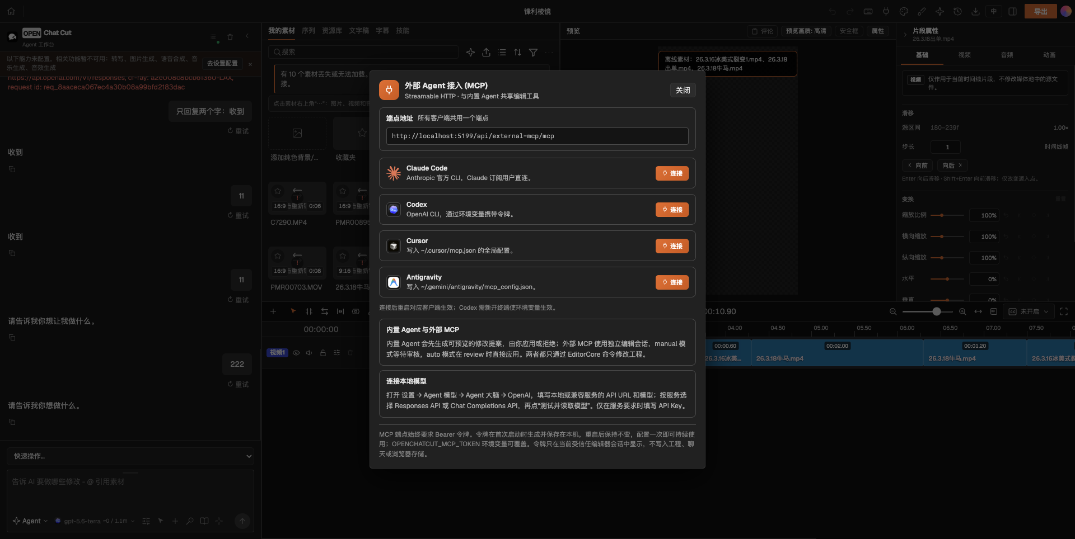The image size is (1075, 539).
Task: Toggle the 安全框 safe frame
Action: 848,31
